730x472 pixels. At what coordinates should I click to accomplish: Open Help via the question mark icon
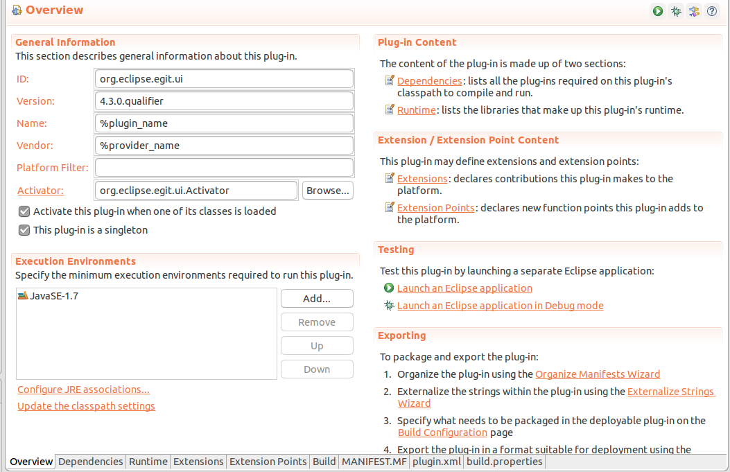point(712,11)
